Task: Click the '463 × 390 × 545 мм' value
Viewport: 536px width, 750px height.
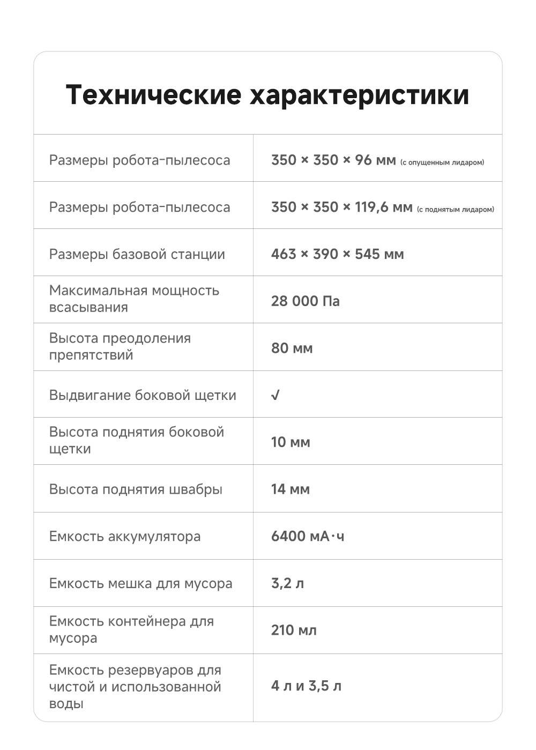Action: 337,254
